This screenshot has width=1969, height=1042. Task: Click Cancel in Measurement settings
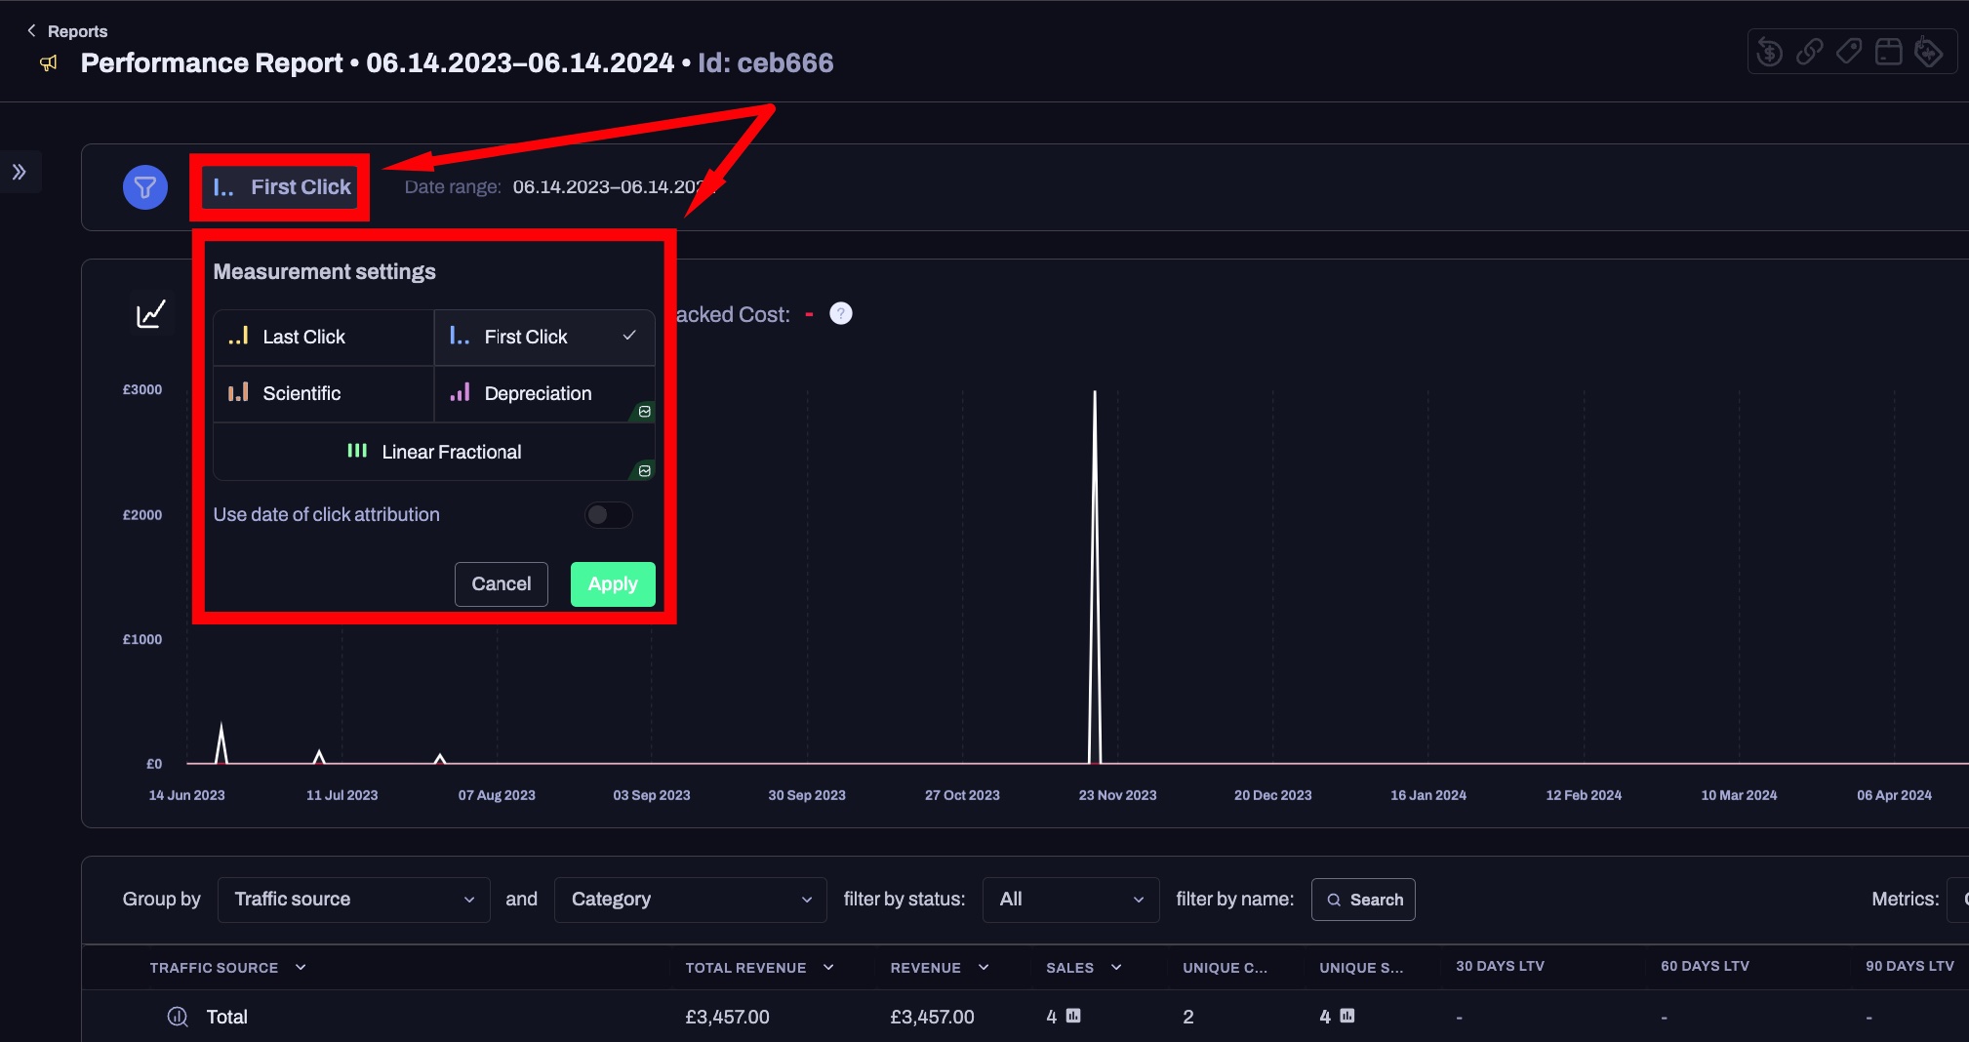click(501, 584)
